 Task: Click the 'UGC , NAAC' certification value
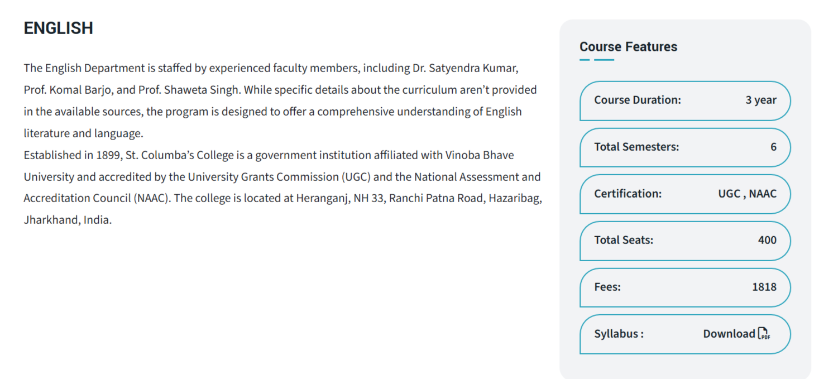tap(747, 194)
